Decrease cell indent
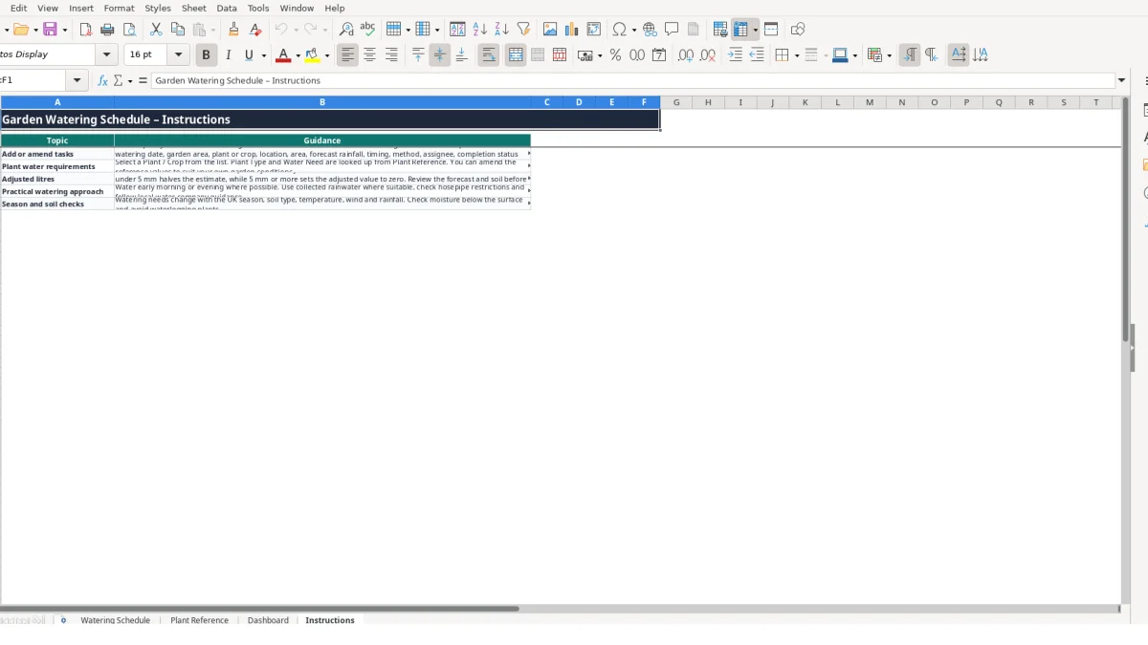The width and height of the screenshot is (1148, 645). point(757,55)
